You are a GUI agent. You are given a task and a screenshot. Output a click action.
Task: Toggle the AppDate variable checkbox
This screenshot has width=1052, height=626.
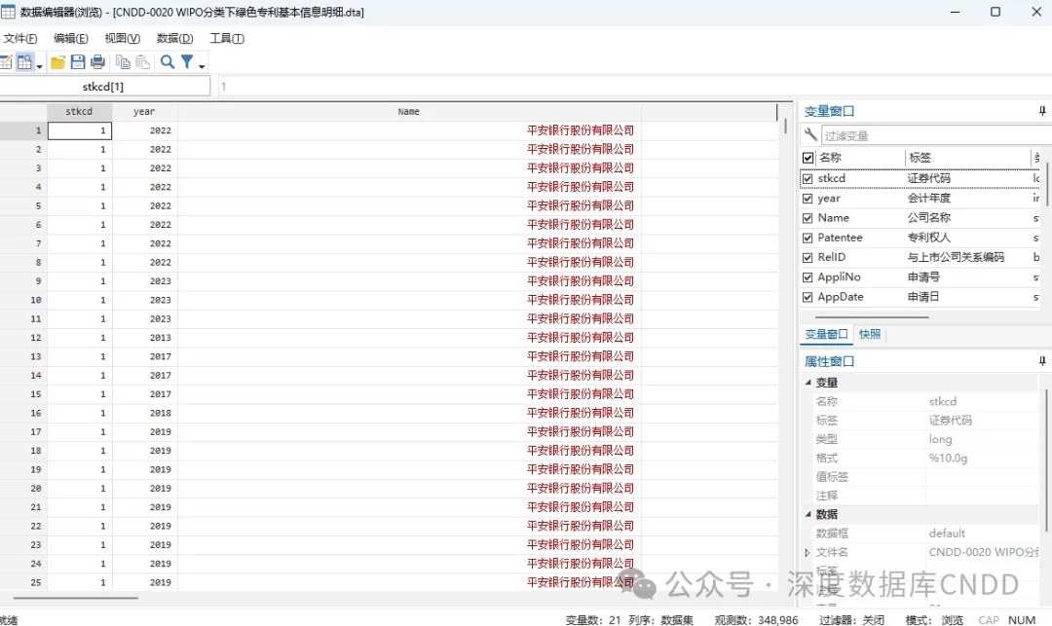[808, 297]
